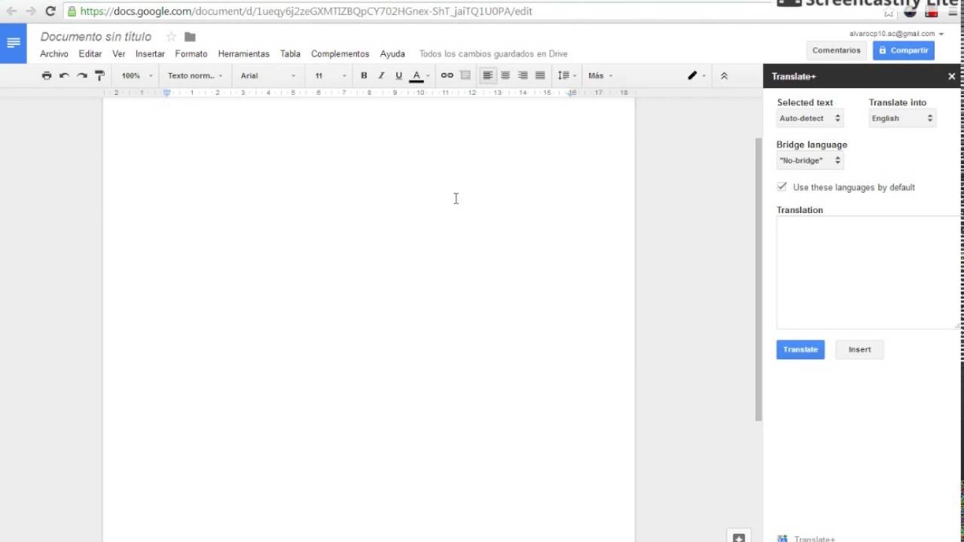Click the explore button at the page's bottom corner
The width and height of the screenshot is (964, 542).
(739, 537)
